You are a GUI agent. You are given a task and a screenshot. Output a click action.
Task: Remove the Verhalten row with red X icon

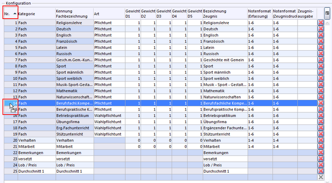[321, 140]
